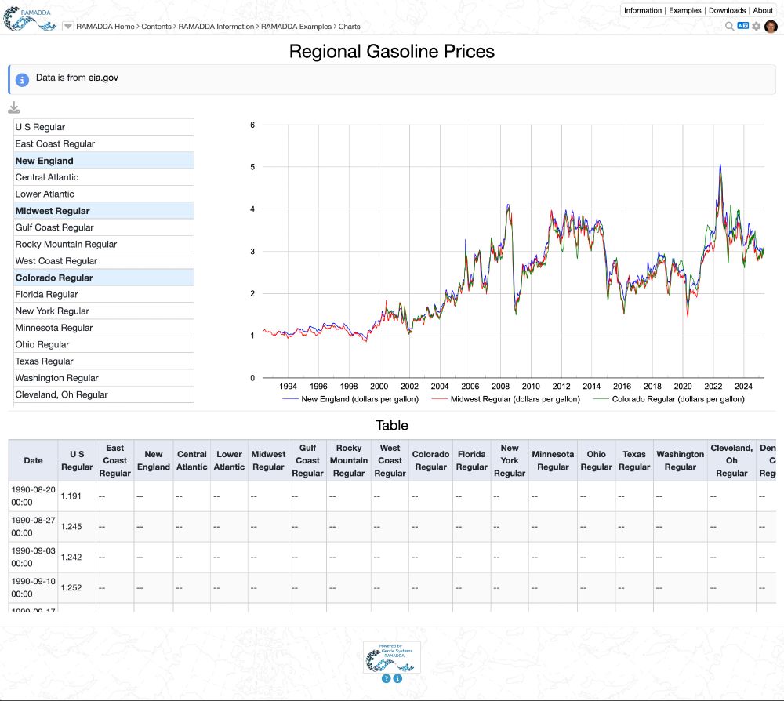Screen dimensions: 784x701
Task: Click the Colorado Regular legend entry
Action: pyautogui.click(x=669, y=399)
